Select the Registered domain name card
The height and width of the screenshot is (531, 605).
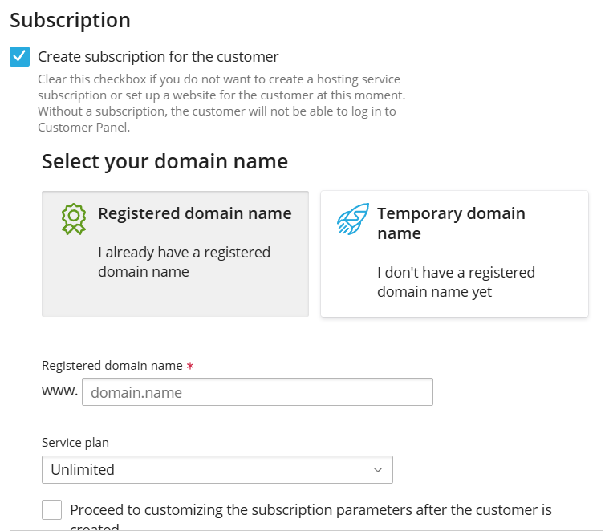175,253
